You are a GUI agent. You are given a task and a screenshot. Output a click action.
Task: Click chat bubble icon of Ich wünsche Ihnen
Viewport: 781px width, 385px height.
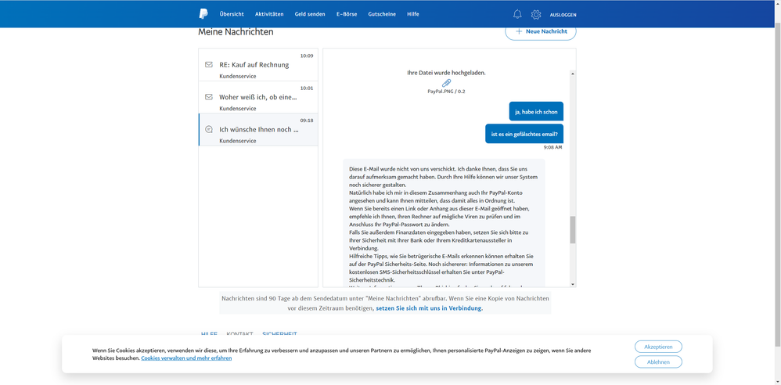209,129
